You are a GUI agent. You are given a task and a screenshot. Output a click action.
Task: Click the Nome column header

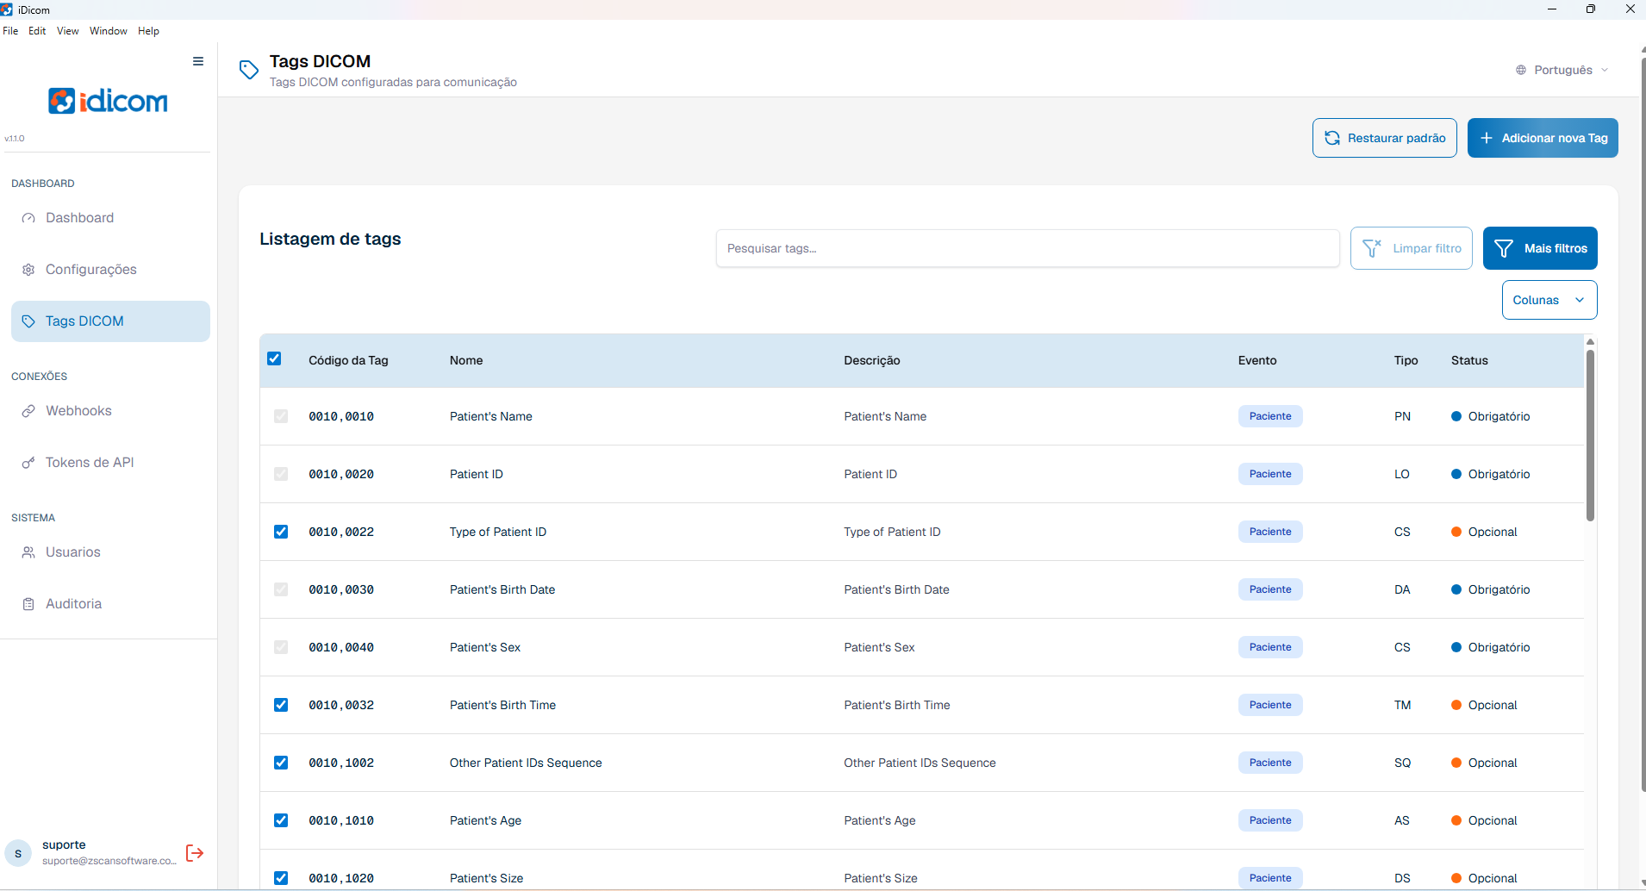click(x=466, y=360)
